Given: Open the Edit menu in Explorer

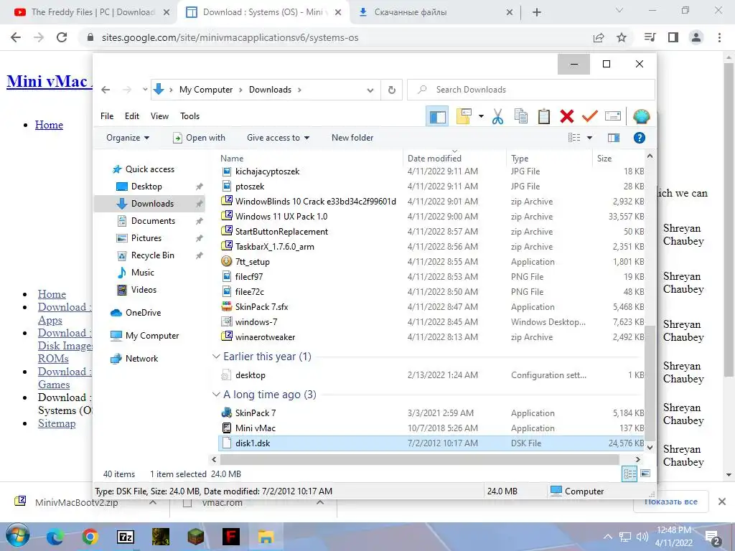Looking at the screenshot, I should point(132,116).
